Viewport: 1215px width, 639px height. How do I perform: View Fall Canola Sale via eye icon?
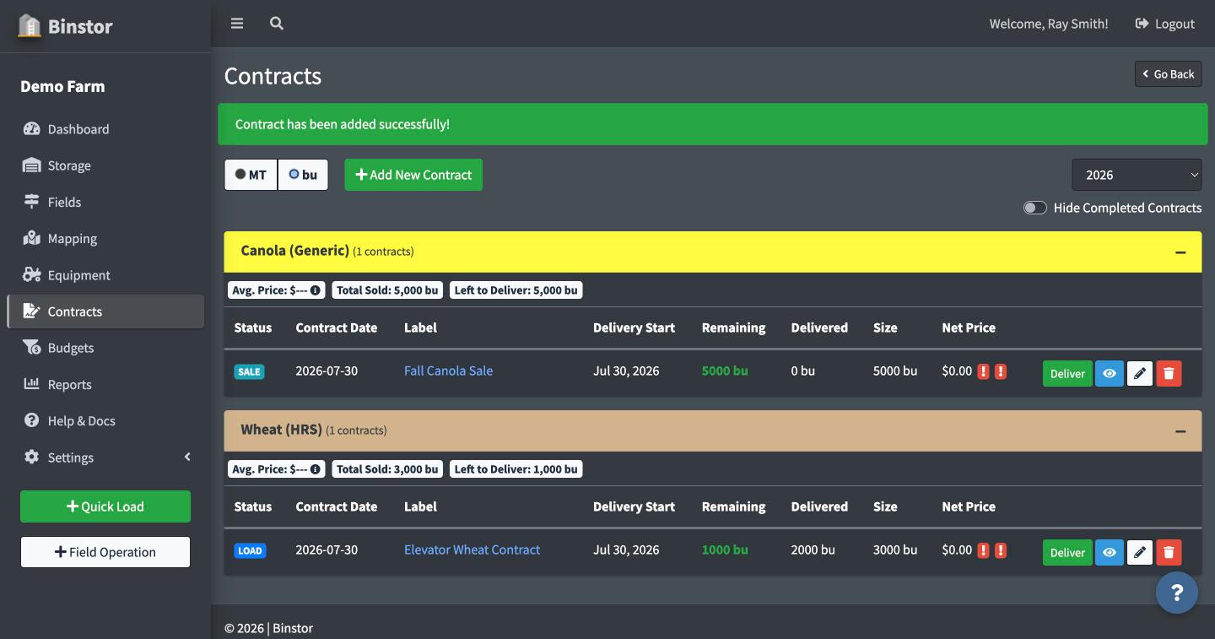[1110, 373]
